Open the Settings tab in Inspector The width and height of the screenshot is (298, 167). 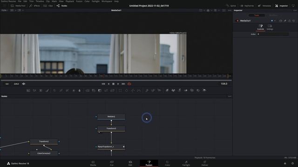[270, 27]
